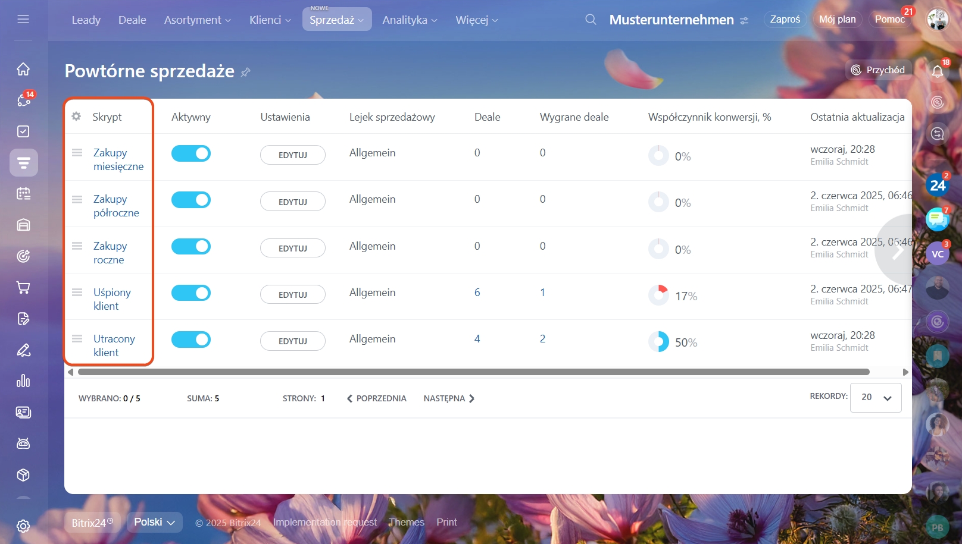The height and width of the screenshot is (544, 962).
Task: Toggle off Uśpiony klient script
Action: pos(191,293)
